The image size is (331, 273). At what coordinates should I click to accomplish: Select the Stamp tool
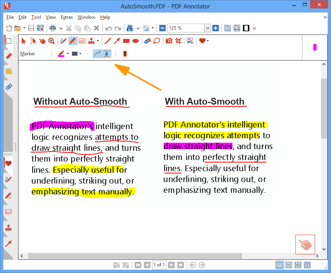pyautogui.click(x=92, y=40)
